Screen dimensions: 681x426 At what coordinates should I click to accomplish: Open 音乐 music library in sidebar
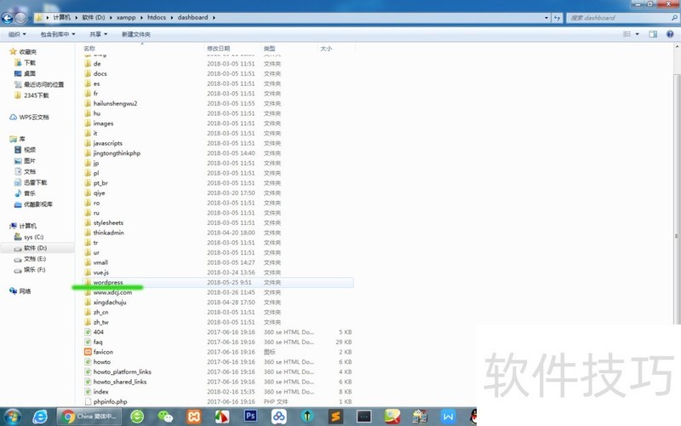pos(25,193)
